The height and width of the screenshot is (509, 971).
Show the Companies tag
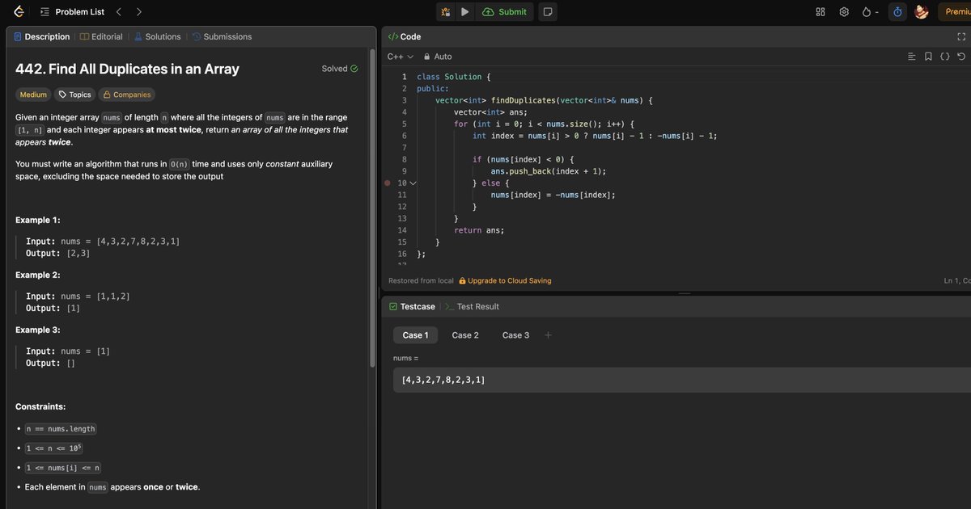126,95
